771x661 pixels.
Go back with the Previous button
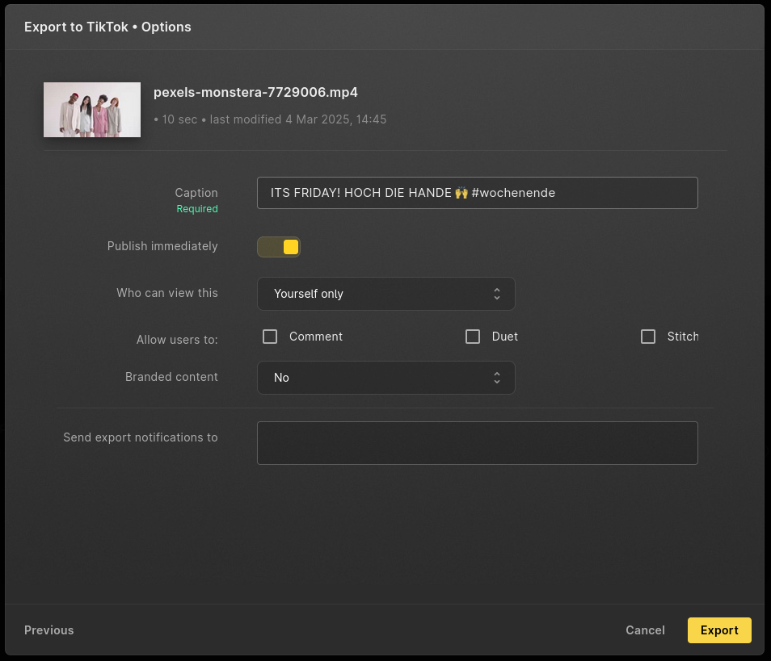(49, 630)
